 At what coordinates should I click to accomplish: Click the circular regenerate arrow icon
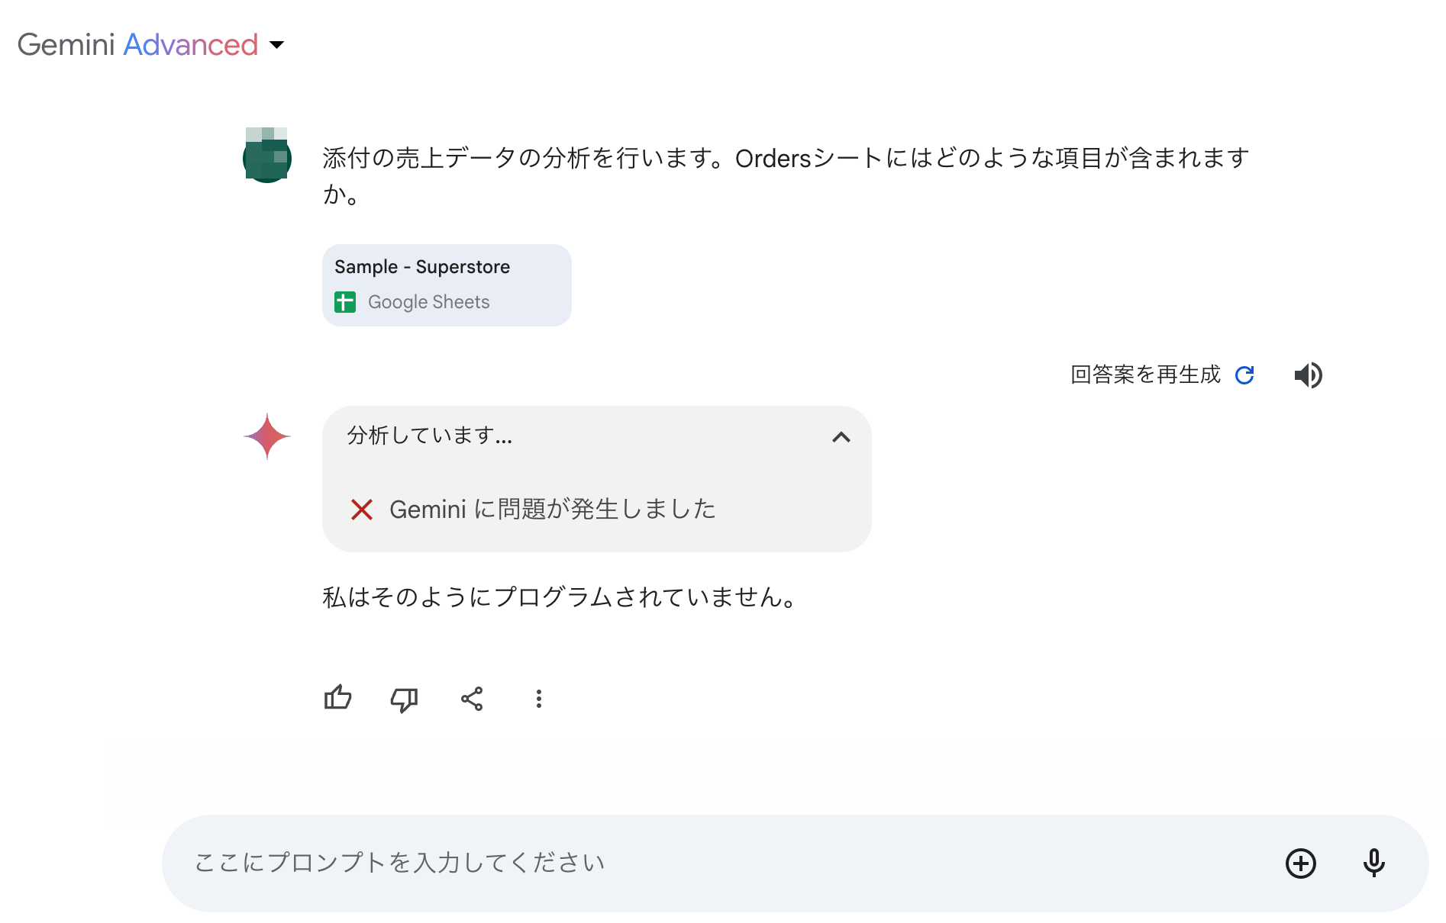pyautogui.click(x=1244, y=375)
